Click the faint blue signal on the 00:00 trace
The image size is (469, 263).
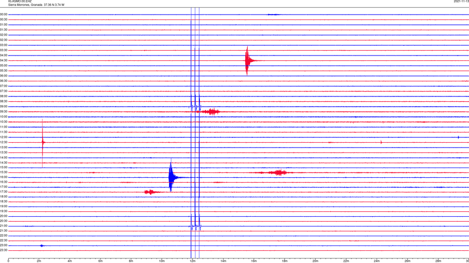pos(274,14)
